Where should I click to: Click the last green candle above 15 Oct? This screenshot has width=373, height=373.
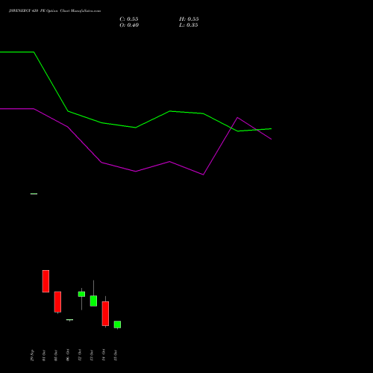117,325
